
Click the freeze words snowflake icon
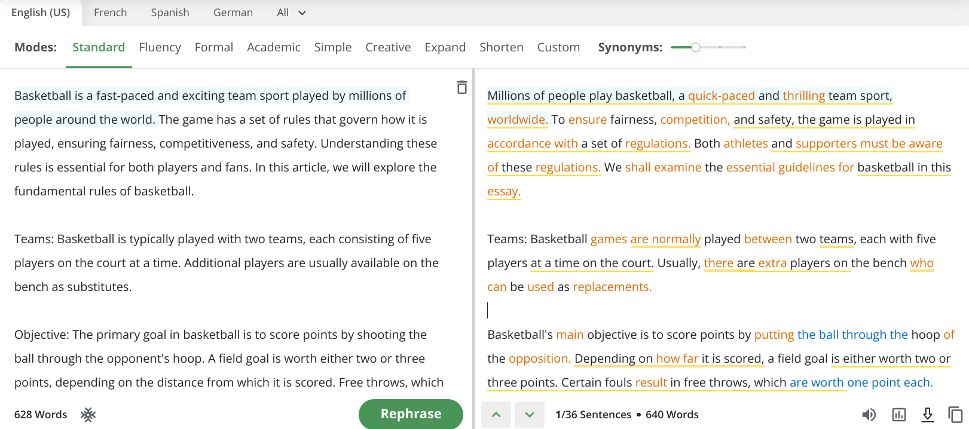click(x=88, y=415)
